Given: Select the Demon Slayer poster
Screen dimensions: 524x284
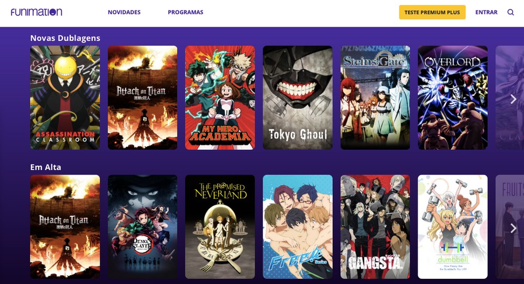Looking at the screenshot, I should [143, 227].
